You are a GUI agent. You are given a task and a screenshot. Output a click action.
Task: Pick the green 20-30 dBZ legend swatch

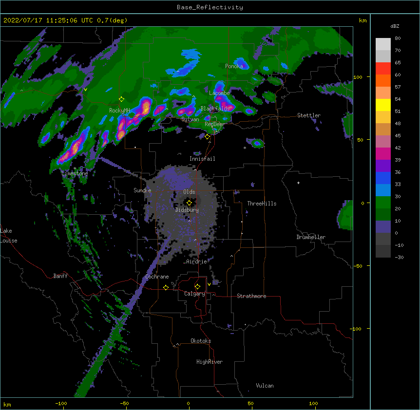383,203
